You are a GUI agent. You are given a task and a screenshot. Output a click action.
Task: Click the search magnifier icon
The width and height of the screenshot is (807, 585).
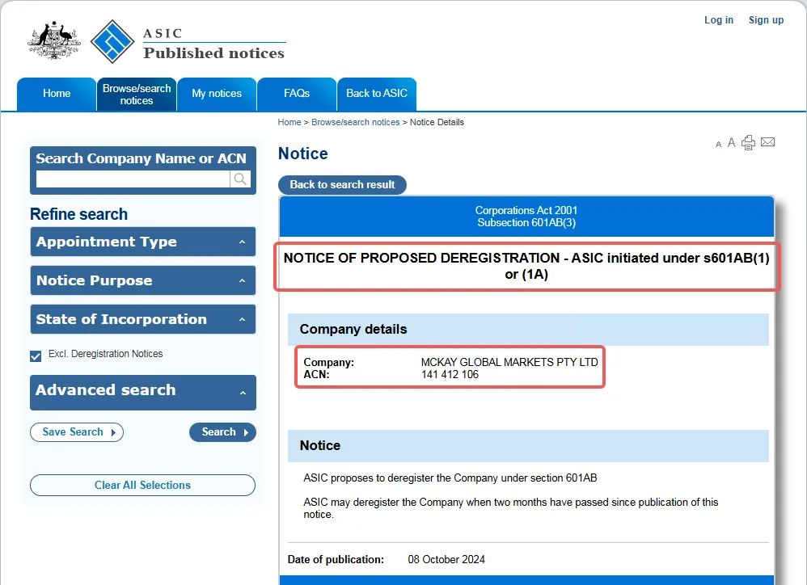click(x=240, y=179)
